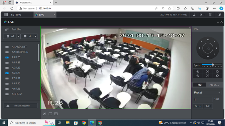This screenshot has width=225, height=126.
Task: Click the browser address bar
Action: coord(95,8)
